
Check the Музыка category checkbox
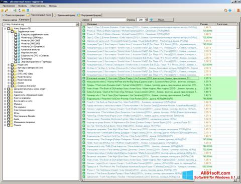(9, 104)
